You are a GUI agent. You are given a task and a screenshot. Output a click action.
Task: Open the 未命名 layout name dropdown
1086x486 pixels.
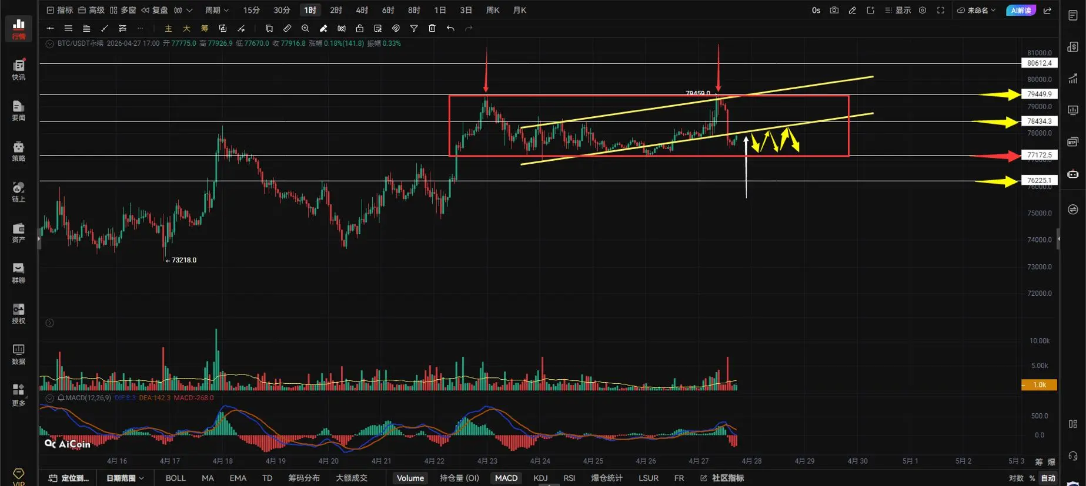[x=977, y=10]
